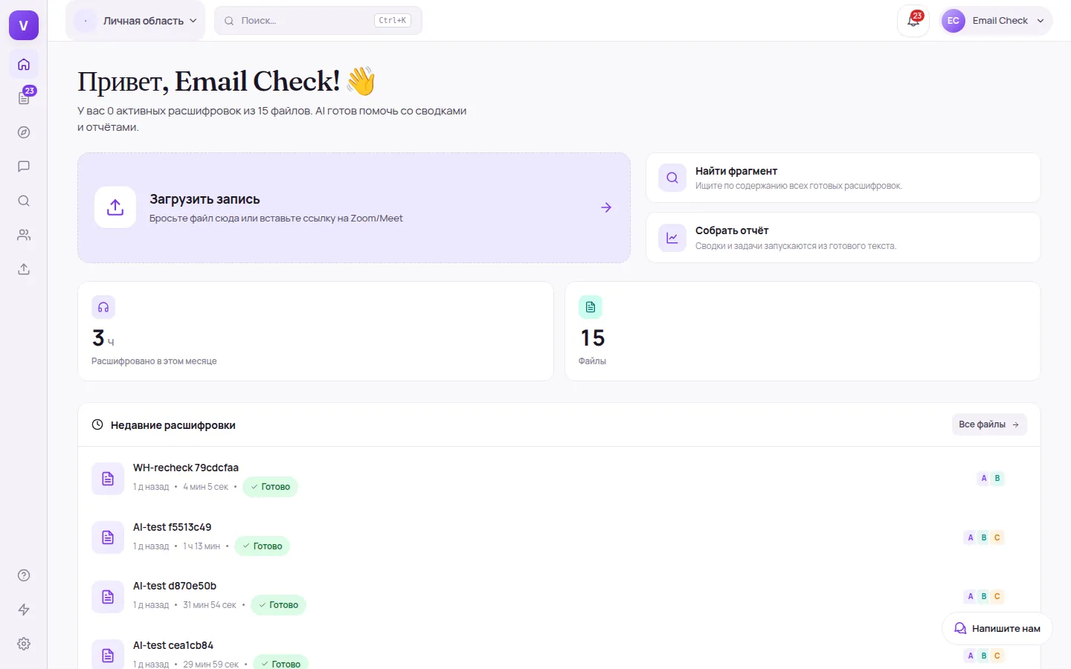Screen dimensions: 1071x669
Task: Click the file icon of AI-test cea1cb84
Action: click(108, 655)
